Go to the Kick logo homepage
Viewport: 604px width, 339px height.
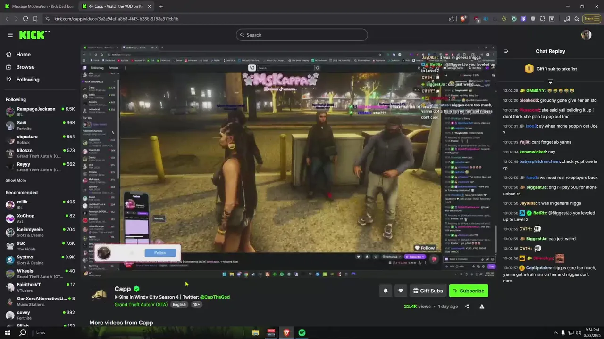tap(34, 35)
